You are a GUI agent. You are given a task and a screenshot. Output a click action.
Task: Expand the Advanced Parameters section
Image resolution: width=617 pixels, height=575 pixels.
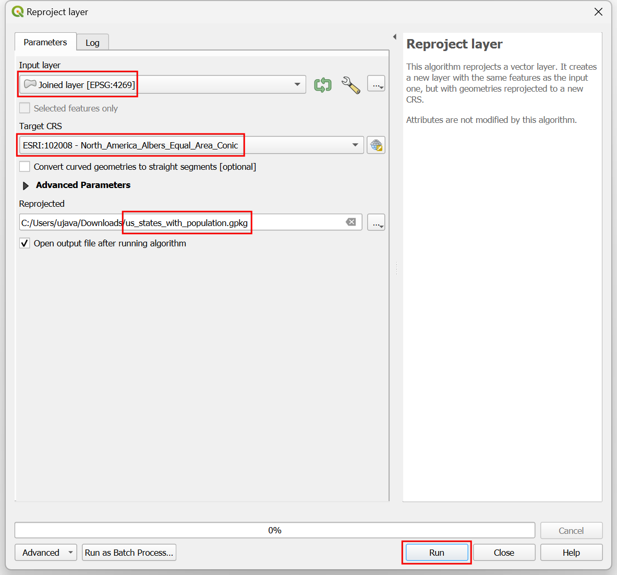(26, 185)
